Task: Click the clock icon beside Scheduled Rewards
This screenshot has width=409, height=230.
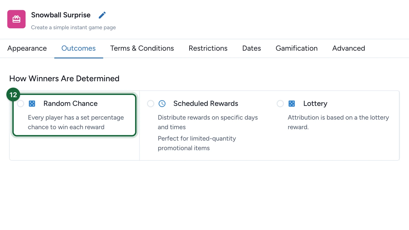Action: (x=162, y=103)
